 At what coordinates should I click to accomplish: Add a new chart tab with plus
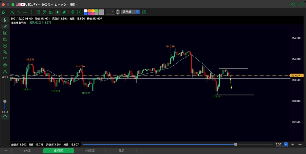coord(6,151)
